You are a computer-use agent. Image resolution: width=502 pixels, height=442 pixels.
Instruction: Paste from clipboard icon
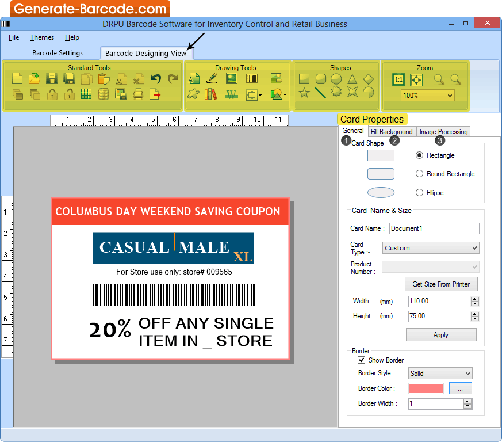[x=104, y=78]
